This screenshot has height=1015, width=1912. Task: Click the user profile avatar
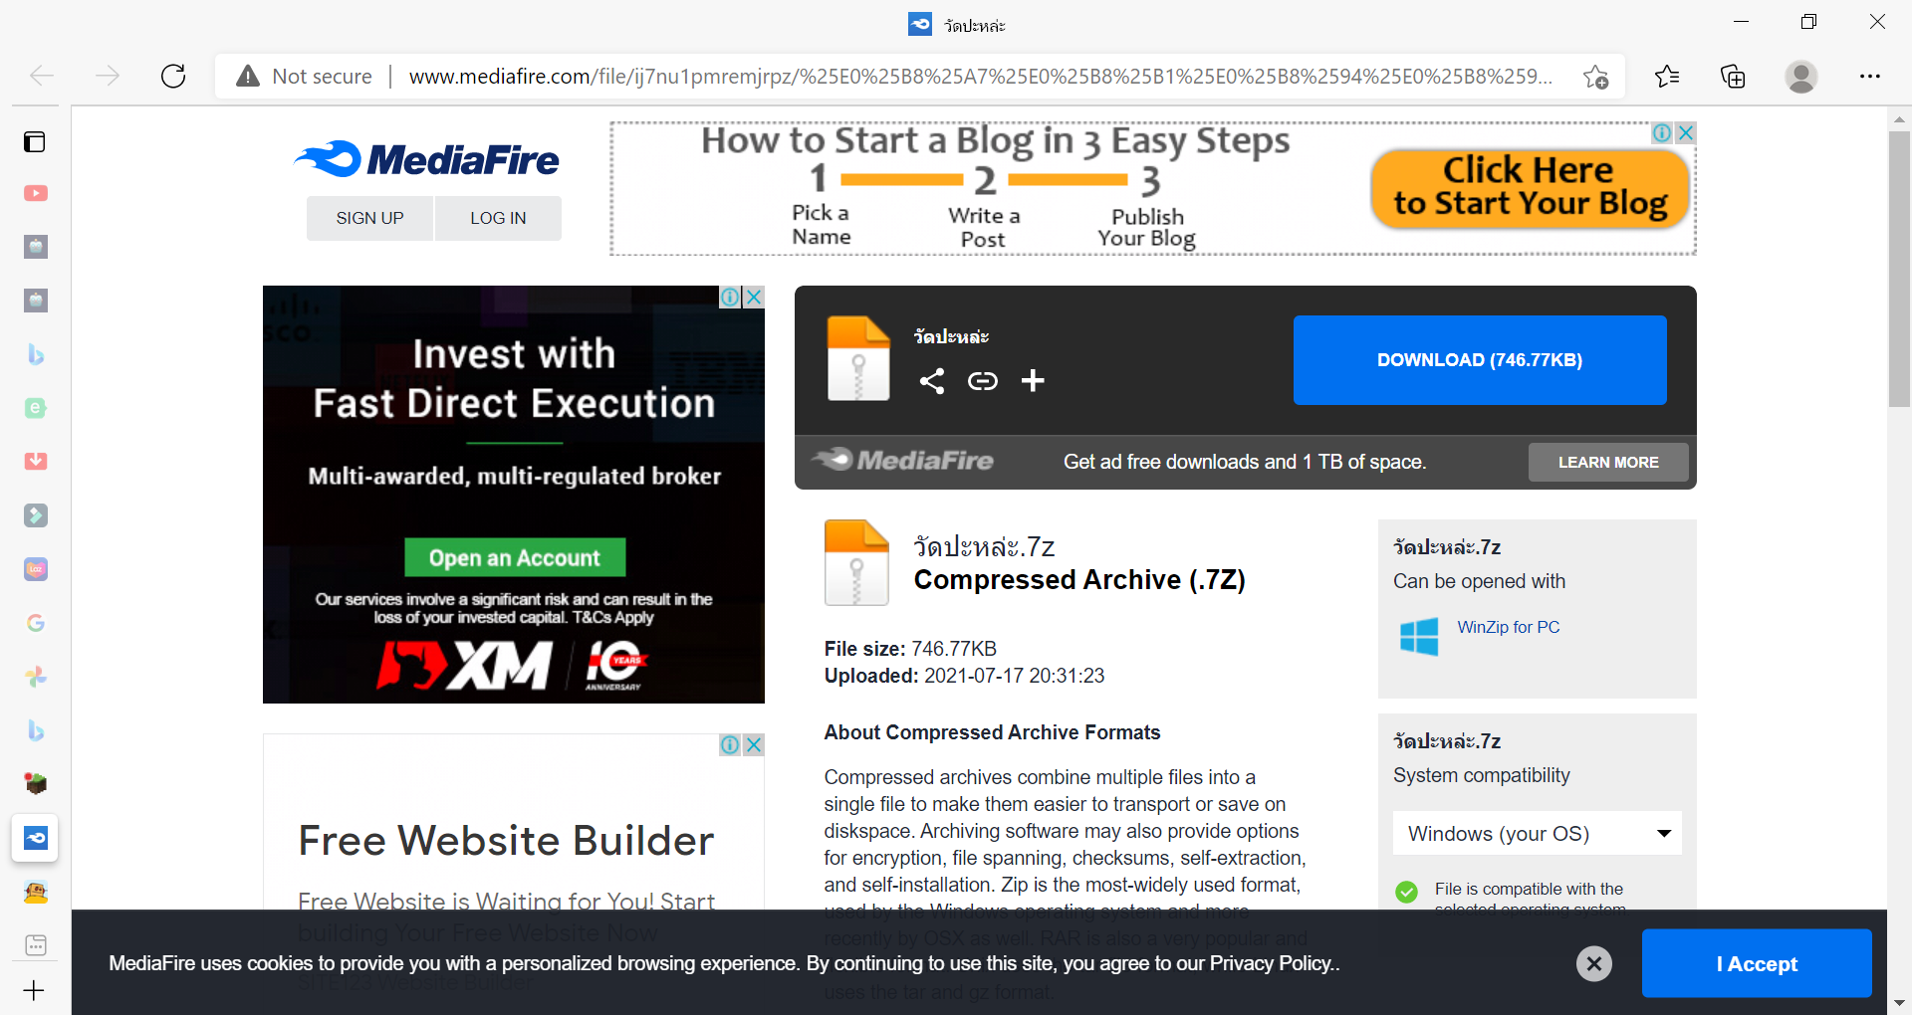(x=1800, y=76)
